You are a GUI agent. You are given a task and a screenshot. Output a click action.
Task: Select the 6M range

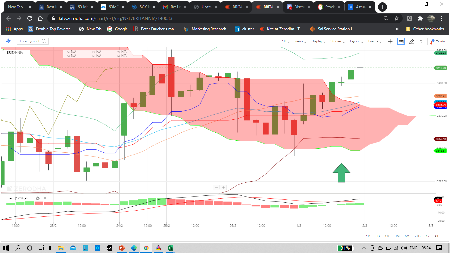(x=407, y=236)
